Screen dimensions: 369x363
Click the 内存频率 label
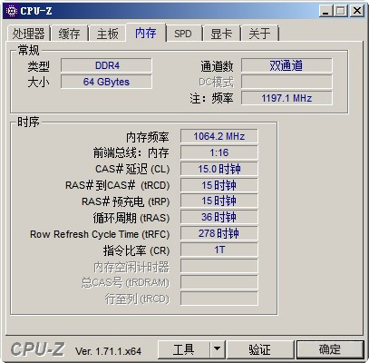click(148, 137)
